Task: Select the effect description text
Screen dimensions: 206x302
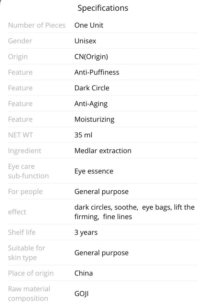Action: click(x=134, y=212)
